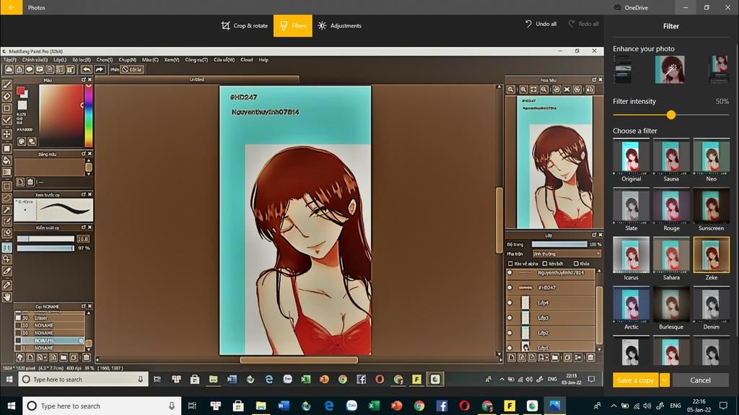Expand the system tray hidden icons chevron
Image resolution: width=739 pixels, height=415 pixels.
[x=613, y=406]
